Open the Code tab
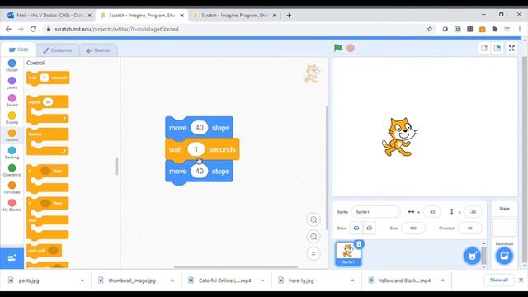Image resolution: width=528 pixels, height=297 pixels. tap(18, 49)
